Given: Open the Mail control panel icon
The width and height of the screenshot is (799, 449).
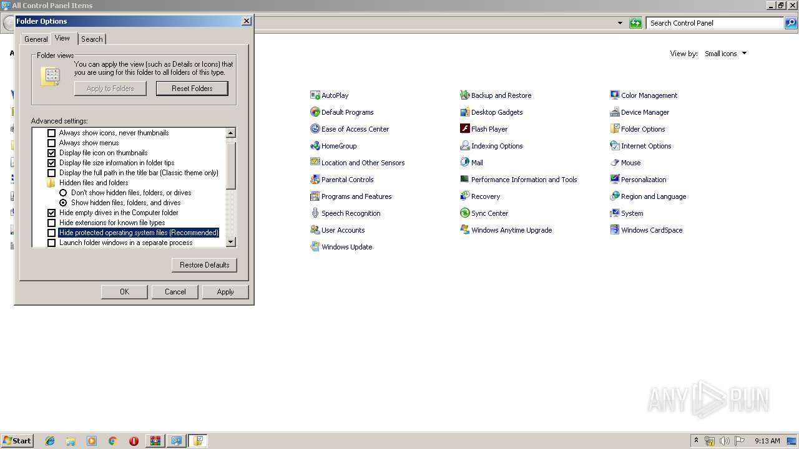Looking at the screenshot, I should click(464, 163).
